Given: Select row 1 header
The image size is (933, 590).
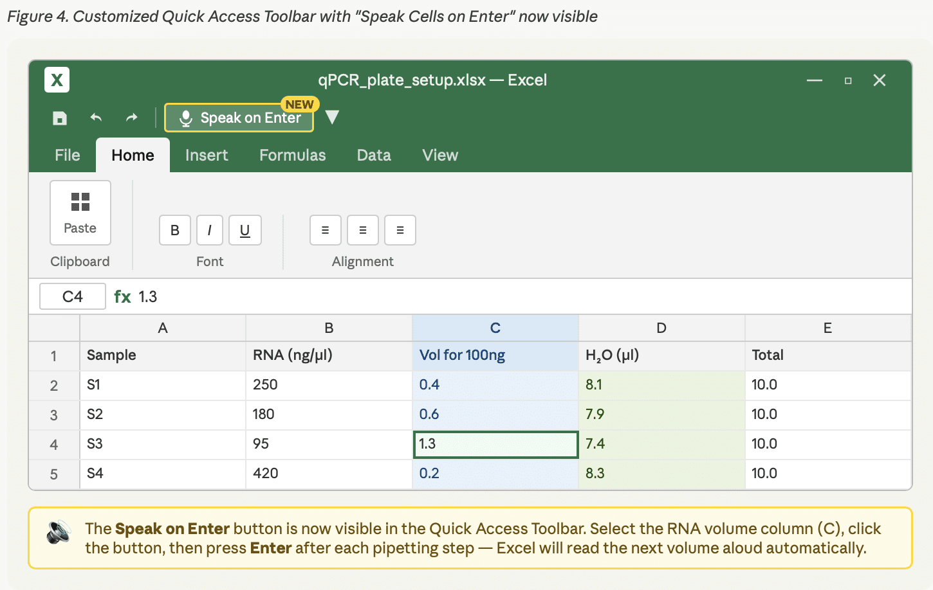Looking at the screenshot, I should (x=54, y=355).
